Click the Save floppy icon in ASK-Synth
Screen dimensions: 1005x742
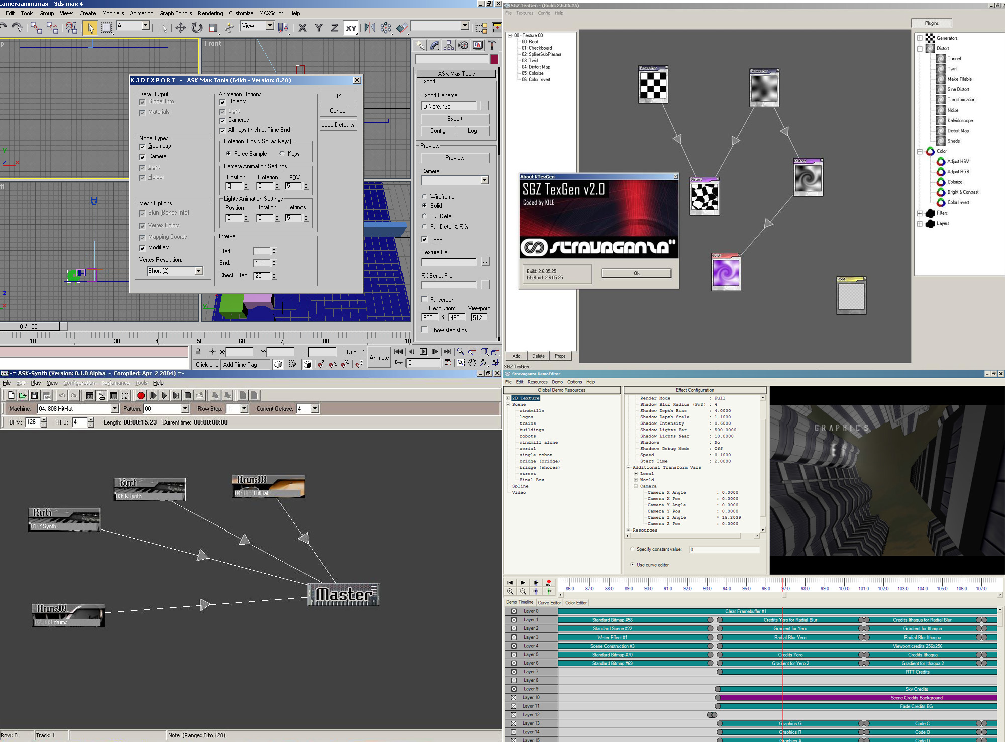pos(34,396)
